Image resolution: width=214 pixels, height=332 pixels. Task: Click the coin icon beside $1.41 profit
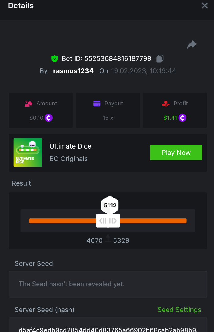(x=183, y=118)
